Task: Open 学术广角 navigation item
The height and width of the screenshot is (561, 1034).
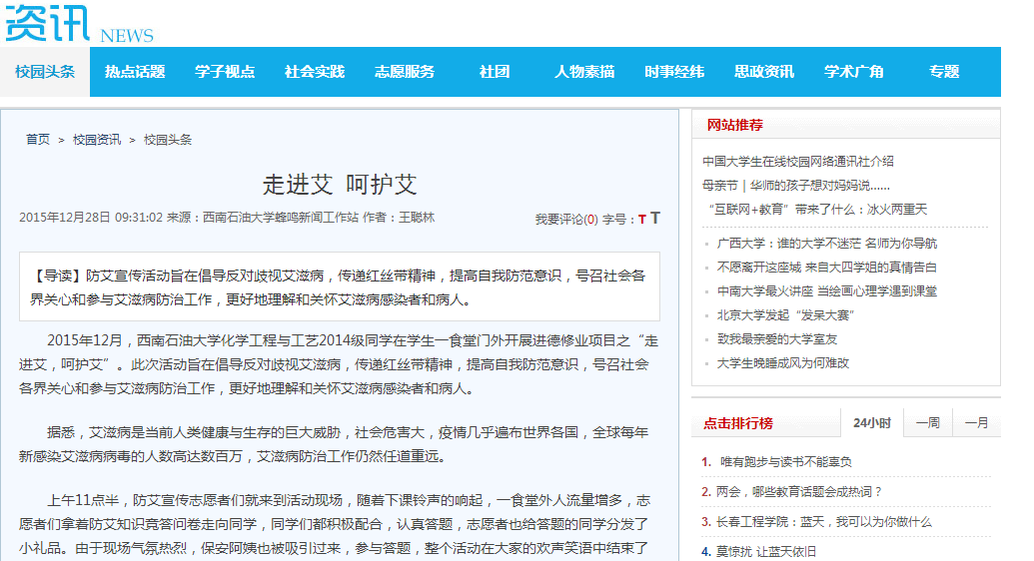Action: [x=854, y=72]
